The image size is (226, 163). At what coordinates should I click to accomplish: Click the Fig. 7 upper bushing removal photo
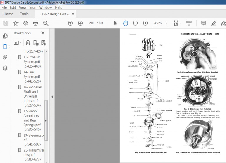click(x=198, y=135)
